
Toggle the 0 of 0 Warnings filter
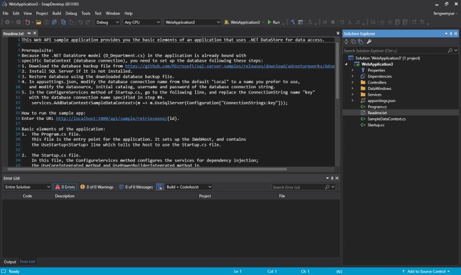[97, 187]
